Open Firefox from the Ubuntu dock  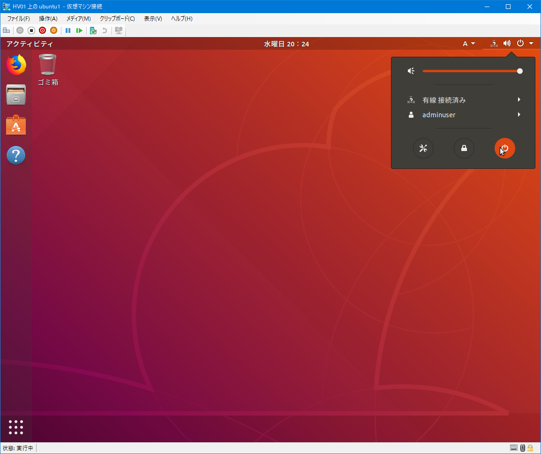point(16,65)
